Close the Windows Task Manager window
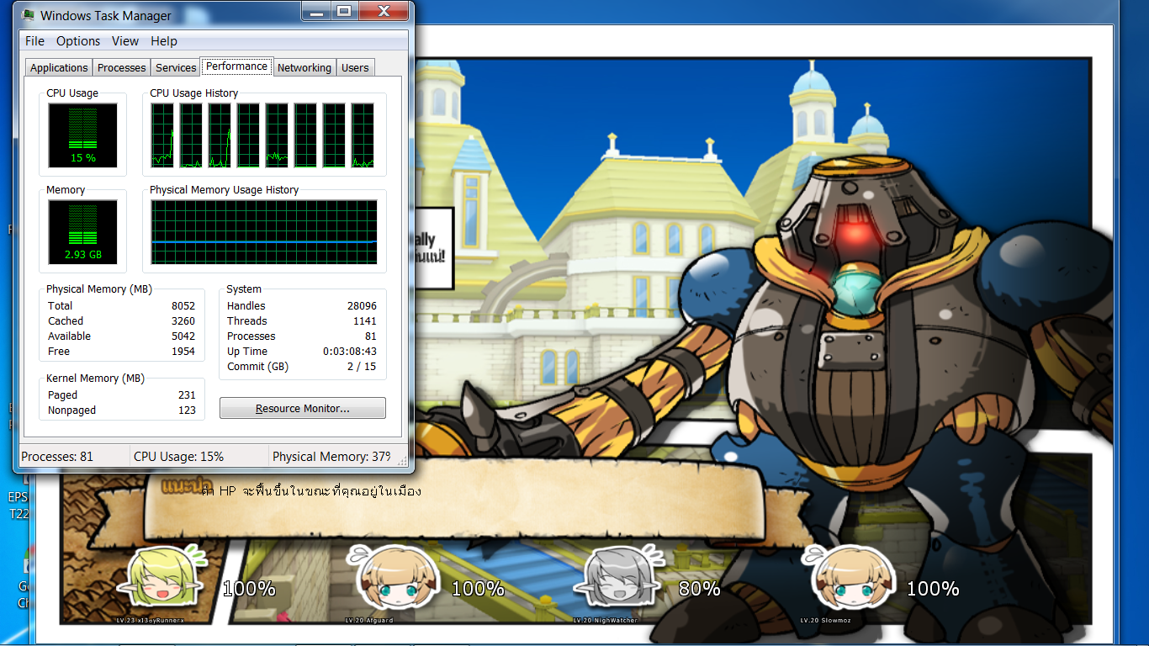The image size is (1149, 646). (384, 11)
